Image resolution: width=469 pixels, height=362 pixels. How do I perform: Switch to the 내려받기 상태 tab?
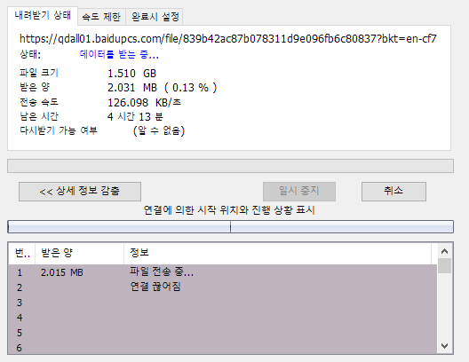click(43, 15)
